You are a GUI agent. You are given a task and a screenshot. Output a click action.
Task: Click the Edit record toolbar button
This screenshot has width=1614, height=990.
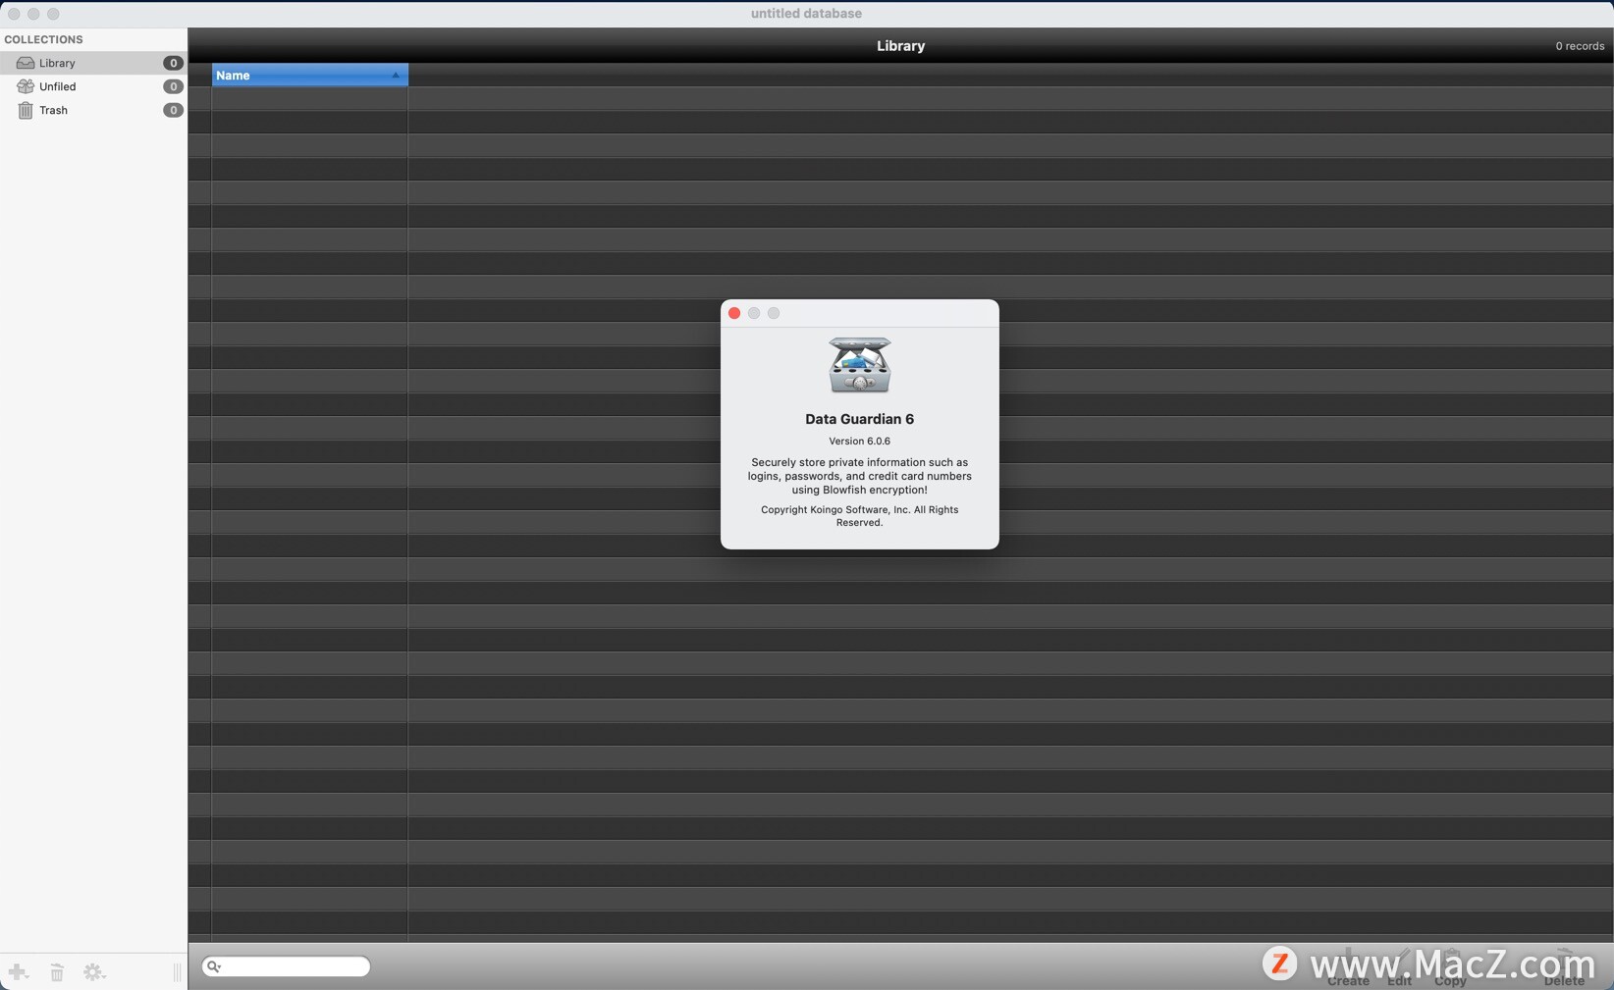point(1399,968)
